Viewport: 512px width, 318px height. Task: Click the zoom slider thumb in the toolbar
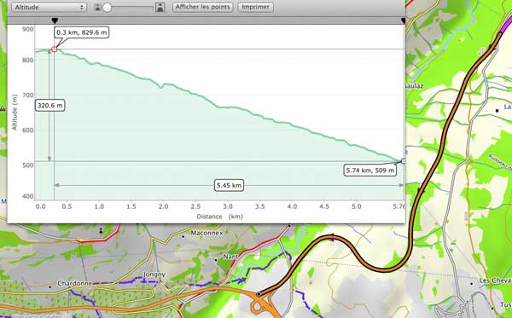(x=108, y=8)
